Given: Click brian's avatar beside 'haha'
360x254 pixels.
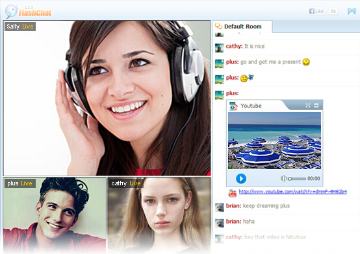Looking at the screenshot, I should pyautogui.click(x=219, y=223).
